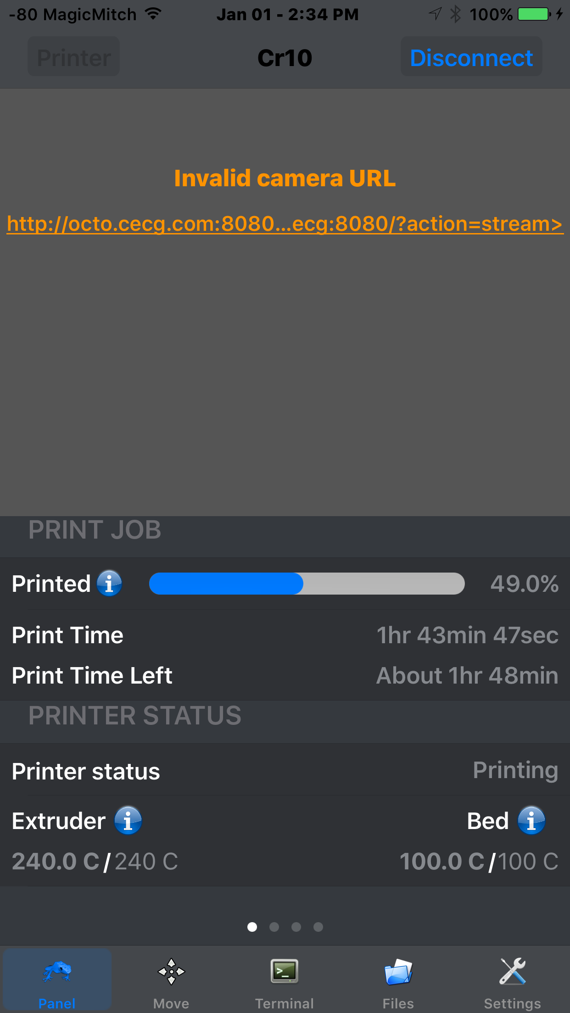570x1013 pixels.
Task: Tap the Bluetooth icon in status bar
Action: pyautogui.click(x=456, y=14)
